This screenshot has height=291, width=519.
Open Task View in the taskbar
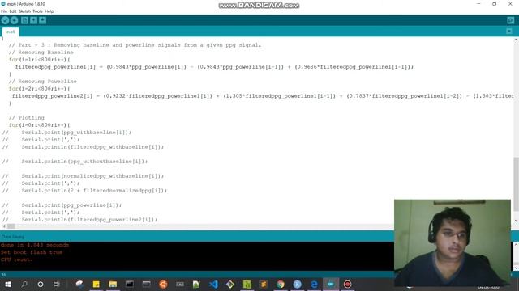[x=57, y=284]
